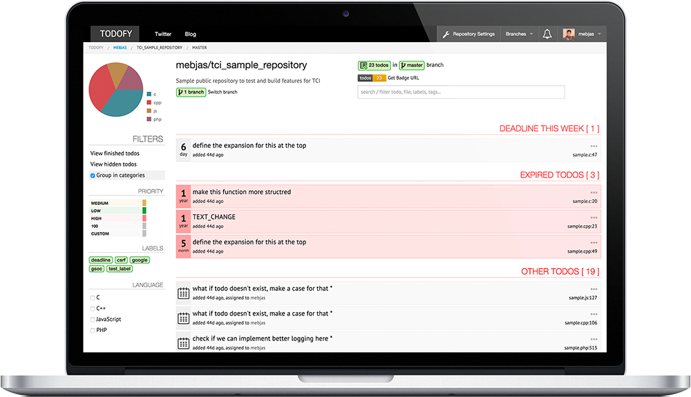Check the PHP language checkbox
Screen dimensions: 691x397
[93, 331]
